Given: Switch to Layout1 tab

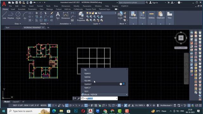Looking at the screenshot, I should (x=16, y=102).
